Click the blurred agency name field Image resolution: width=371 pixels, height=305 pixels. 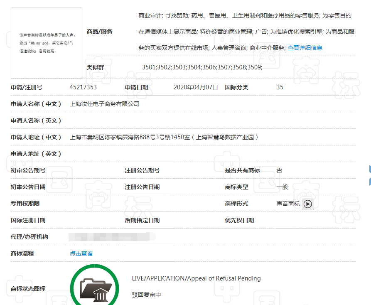[x=111, y=237]
